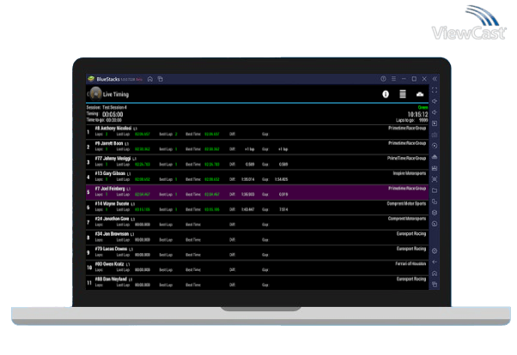517x355 pixels.
Task: Select row 11 driver #88 Don Weyland
Action: 257,283
